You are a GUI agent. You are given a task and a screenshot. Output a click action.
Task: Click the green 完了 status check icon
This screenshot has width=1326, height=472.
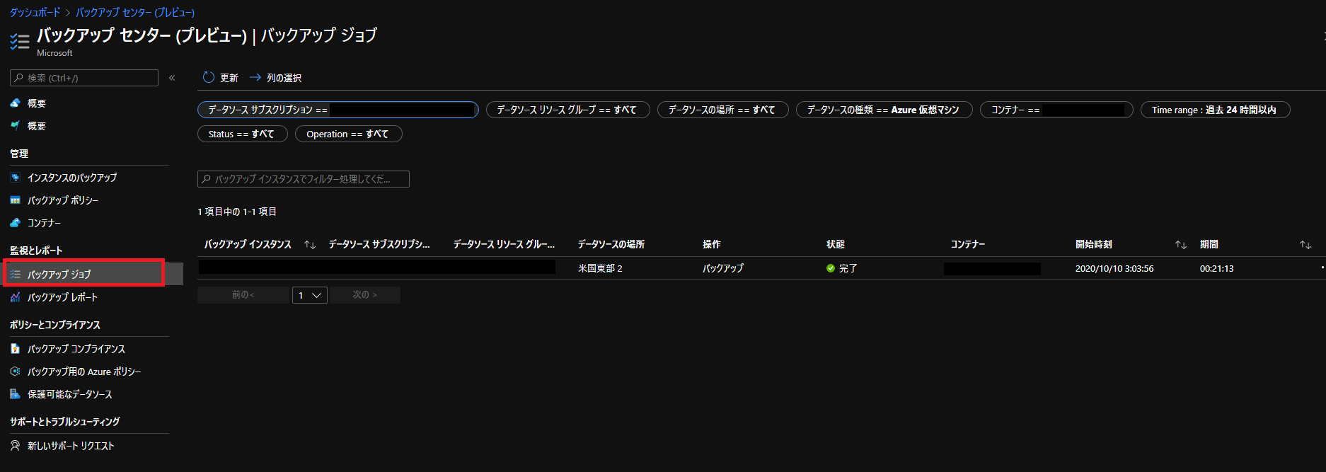[x=831, y=268]
